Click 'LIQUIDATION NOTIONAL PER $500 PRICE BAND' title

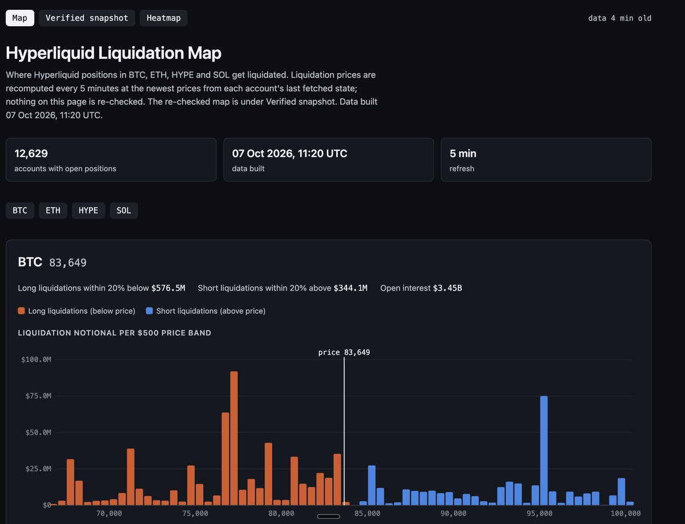115,333
